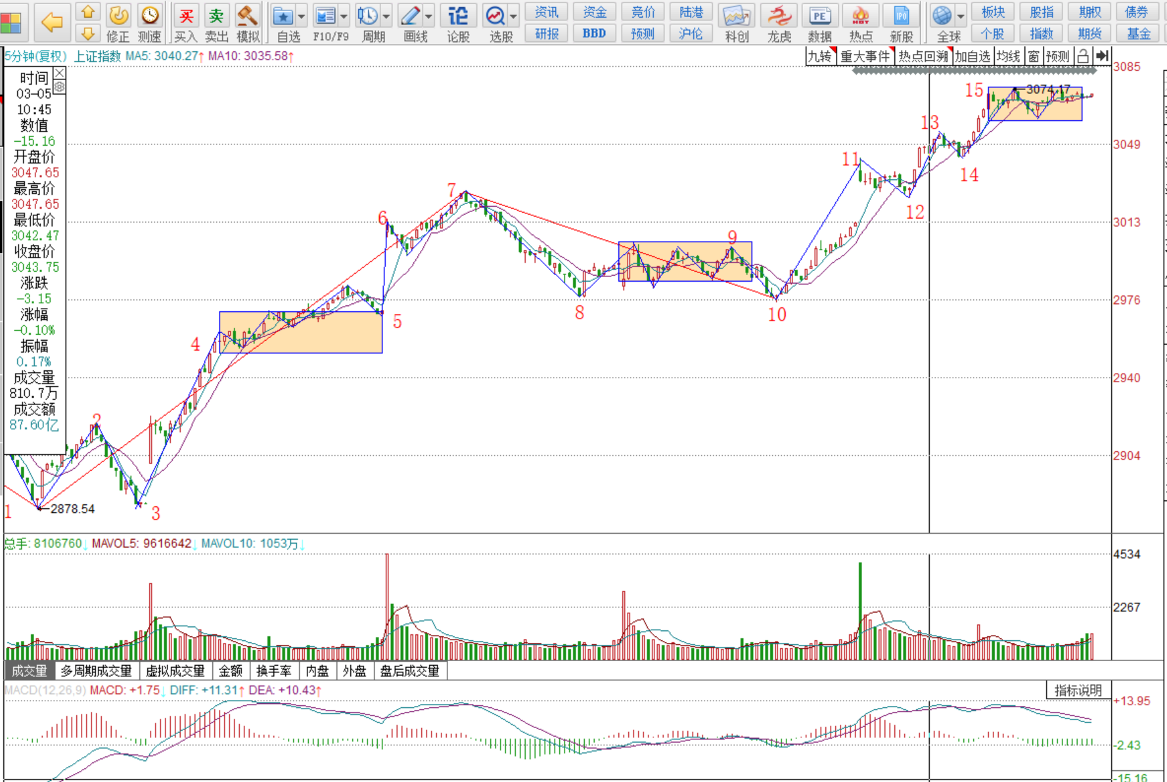
Task: Switch to the 盘后成交量 tab
Action: coord(409,671)
